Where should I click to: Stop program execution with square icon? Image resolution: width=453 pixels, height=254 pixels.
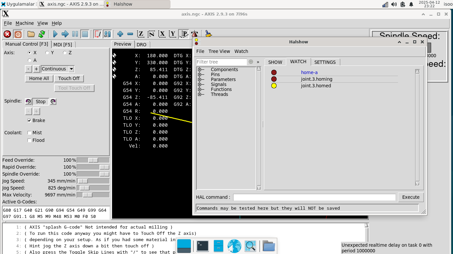coord(85,34)
